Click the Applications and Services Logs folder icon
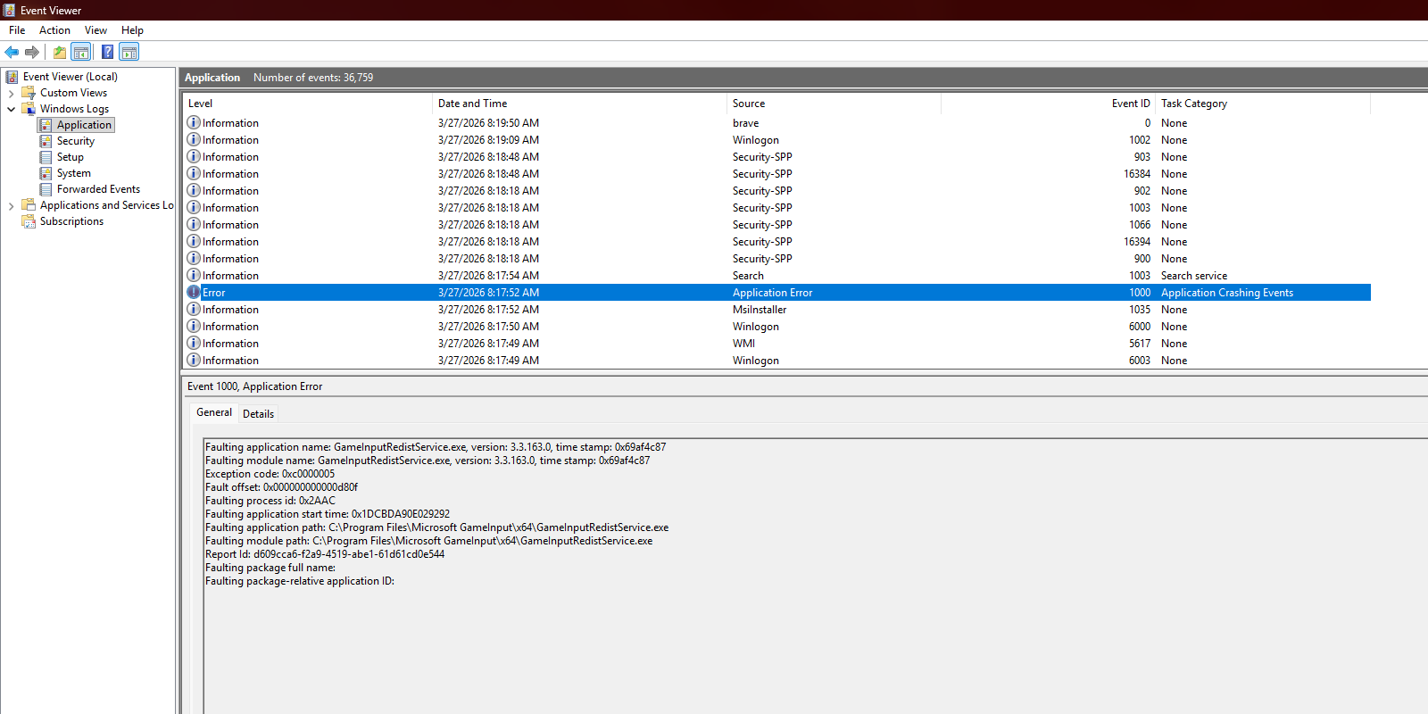Screen dimensions: 1428x714 point(29,205)
